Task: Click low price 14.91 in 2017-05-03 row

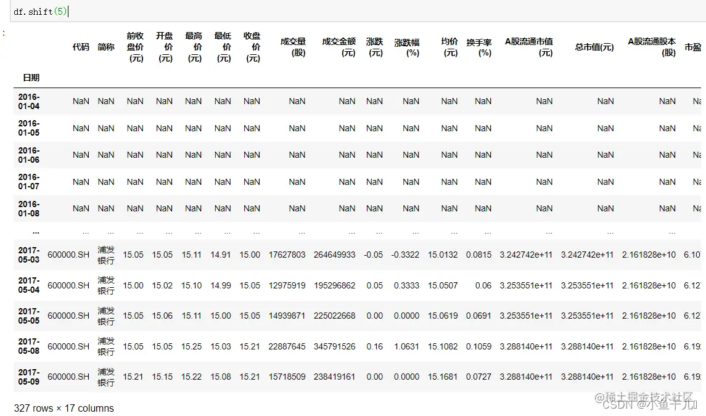Action: click(221, 255)
